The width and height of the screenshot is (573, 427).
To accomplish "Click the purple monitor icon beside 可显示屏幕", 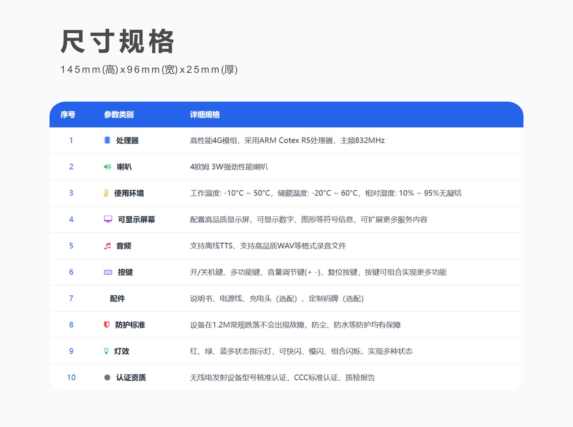I will pos(108,219).
